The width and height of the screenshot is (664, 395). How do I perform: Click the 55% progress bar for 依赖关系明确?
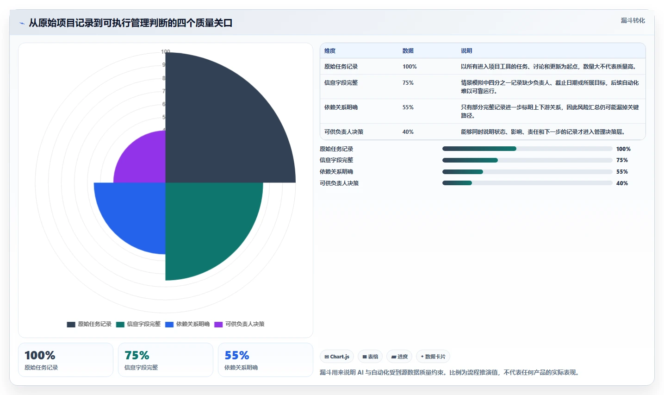(x=527, y=172)
